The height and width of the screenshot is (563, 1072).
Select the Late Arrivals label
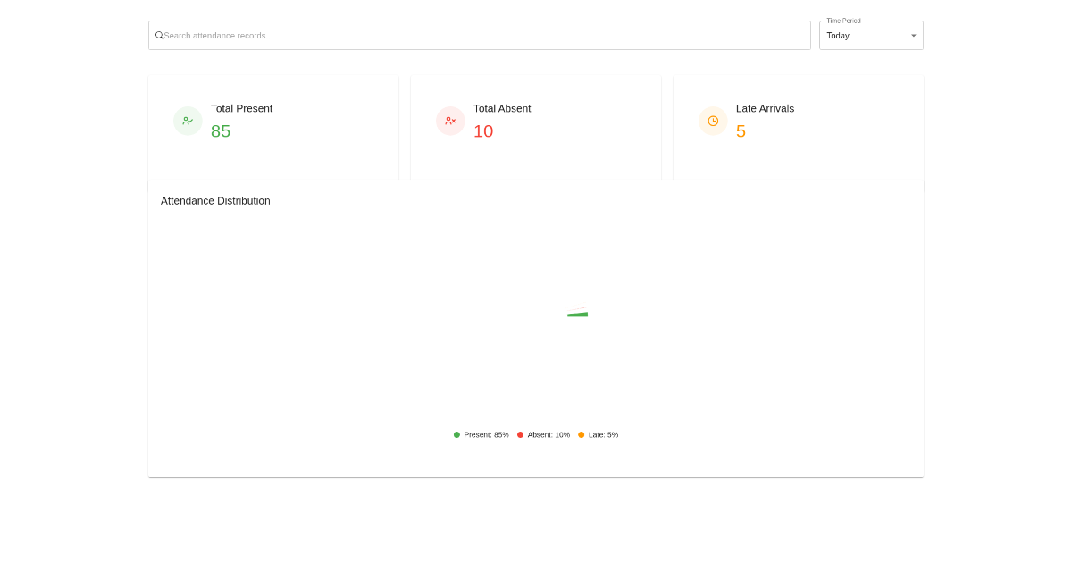click(765, 108)
